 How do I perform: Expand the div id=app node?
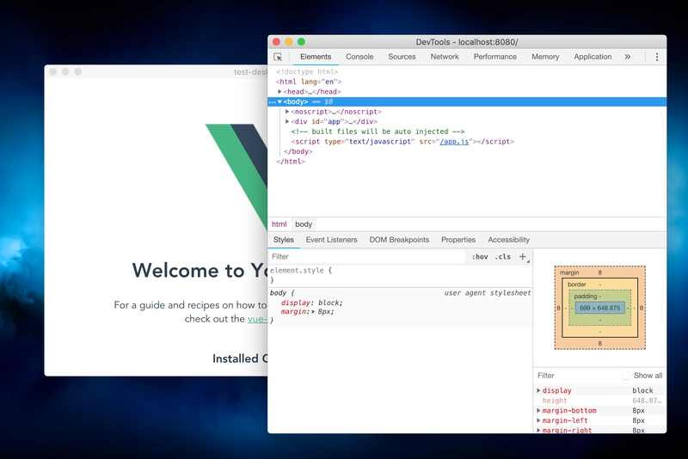click(x=287, y=121)
